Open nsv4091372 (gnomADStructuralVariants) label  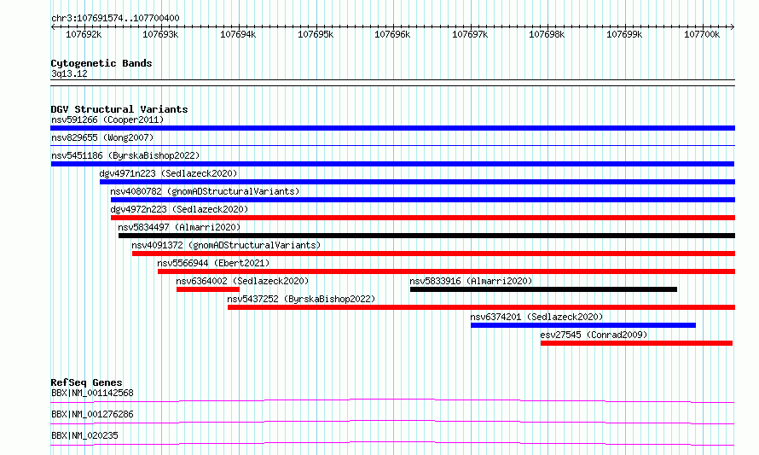[226, 245]
